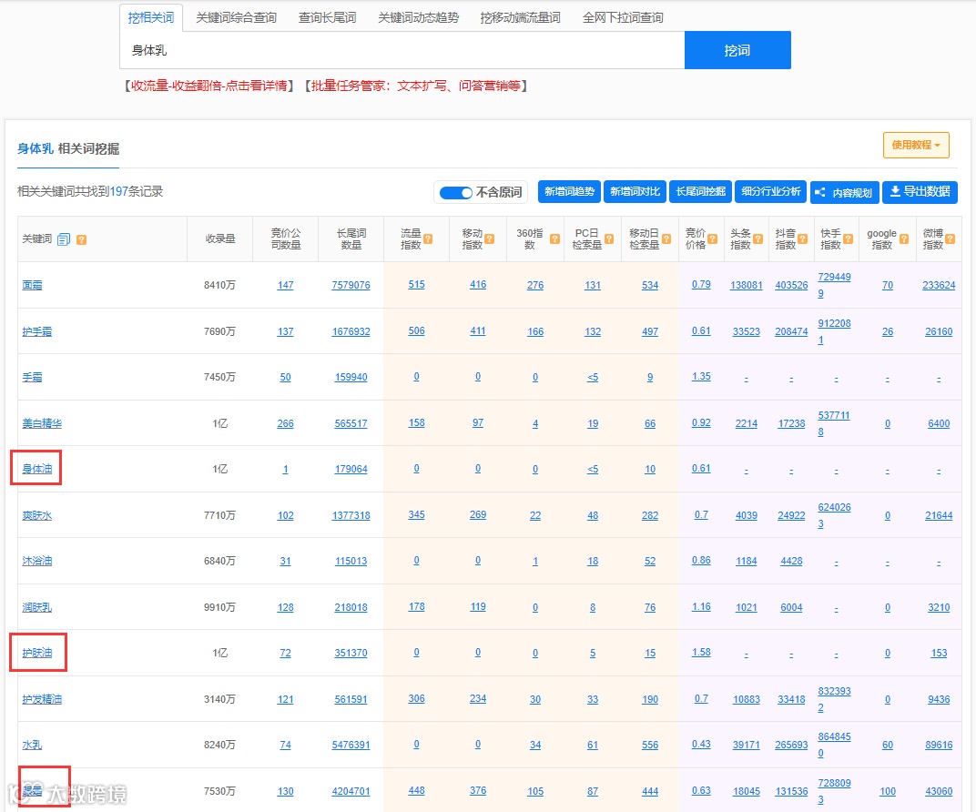Click 面霜 long-tail count 7579076
The width and height of the screenshot is (976, 812).
click(x=351, y=285)
